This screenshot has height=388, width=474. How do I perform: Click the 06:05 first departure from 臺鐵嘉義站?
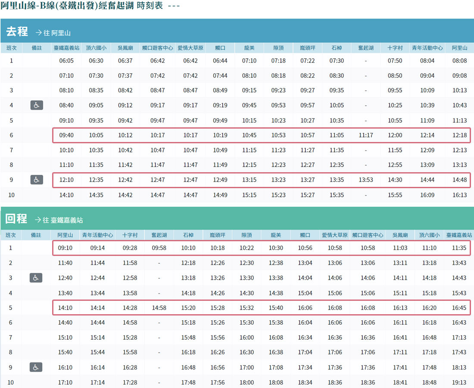click(x=66, y=61)
